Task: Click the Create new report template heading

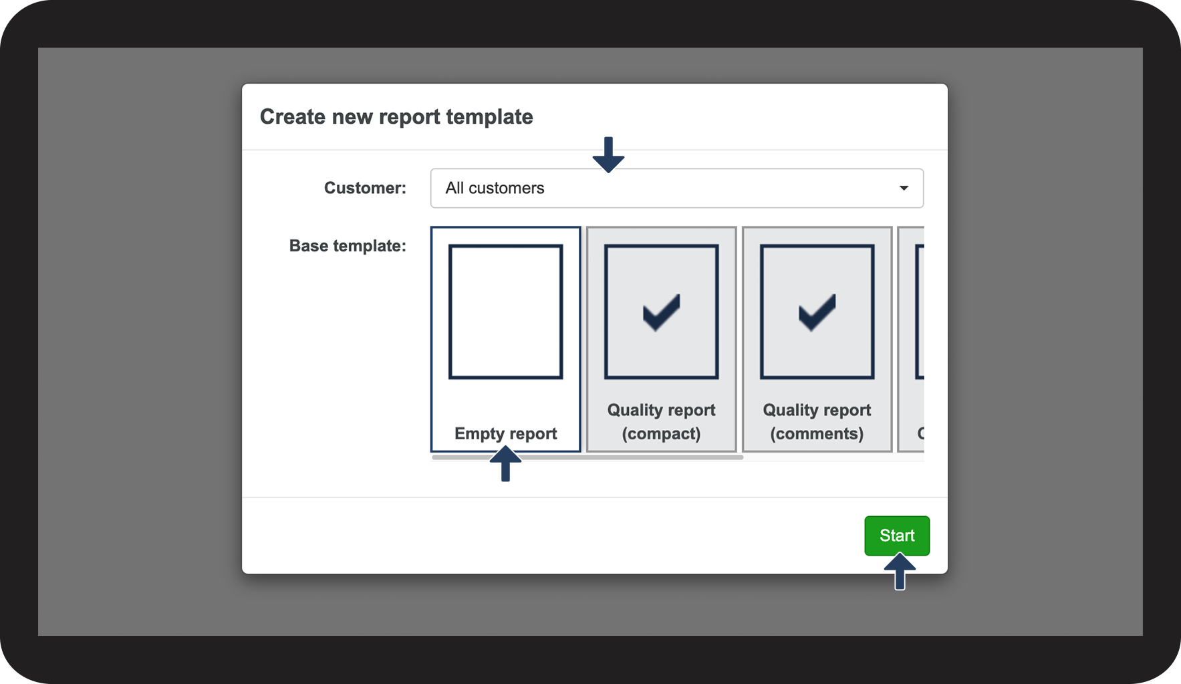Action: click(x=396, y=116)
